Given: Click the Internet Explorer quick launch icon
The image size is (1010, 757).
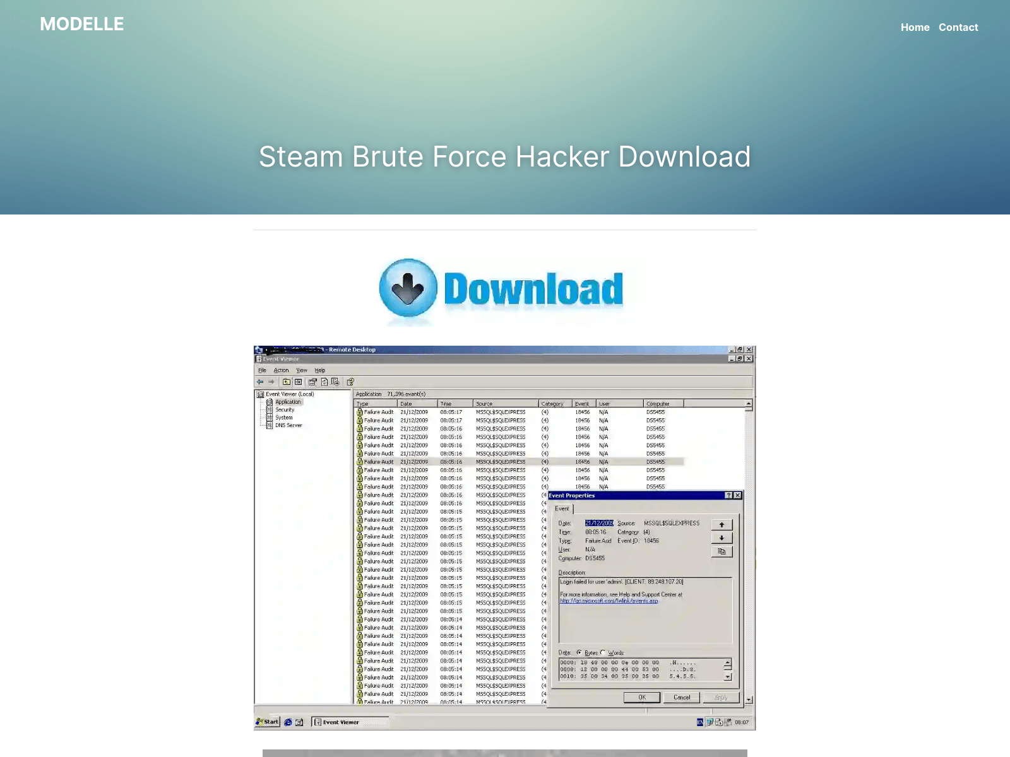Looking at the screenshot, I should click(288, 722).
